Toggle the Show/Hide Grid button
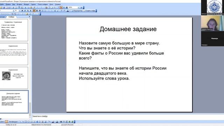The image size is (224, 126). pos(64,7)
